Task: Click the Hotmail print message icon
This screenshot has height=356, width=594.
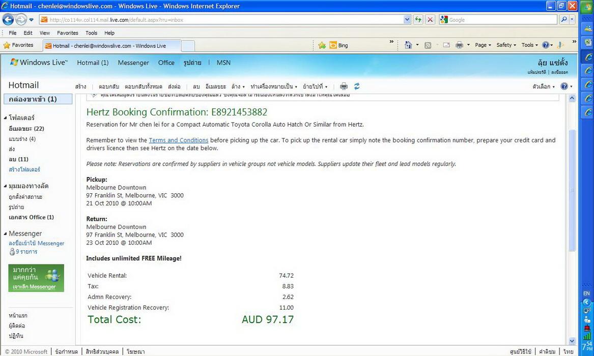Action: point(344,86)
